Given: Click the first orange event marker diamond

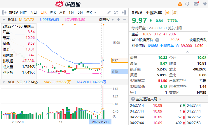Looking at the screenshot, I should click(63, 25).
